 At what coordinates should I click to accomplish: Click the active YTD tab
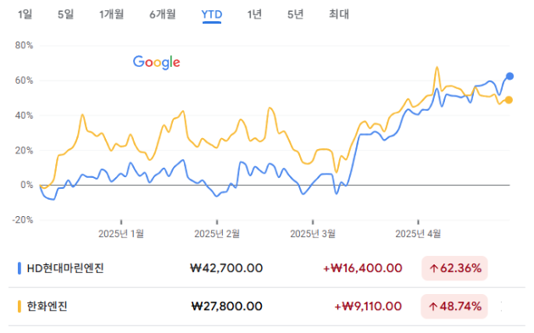tap(212, 14)
